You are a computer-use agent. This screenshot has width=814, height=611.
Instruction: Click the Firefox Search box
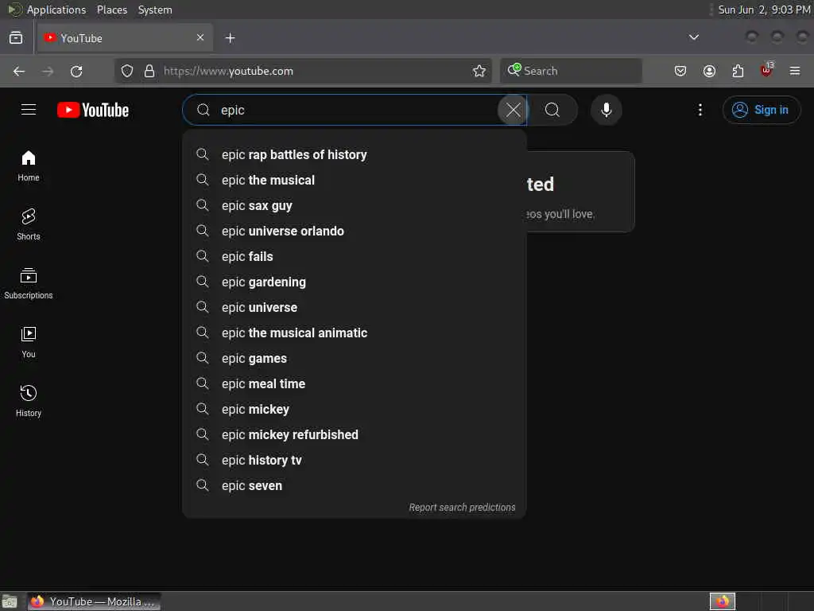click(x=571, y=71)
